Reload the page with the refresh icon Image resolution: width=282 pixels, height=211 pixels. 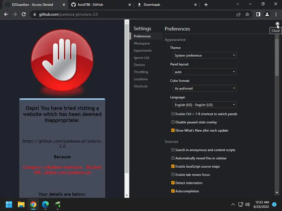click(24, 14)
